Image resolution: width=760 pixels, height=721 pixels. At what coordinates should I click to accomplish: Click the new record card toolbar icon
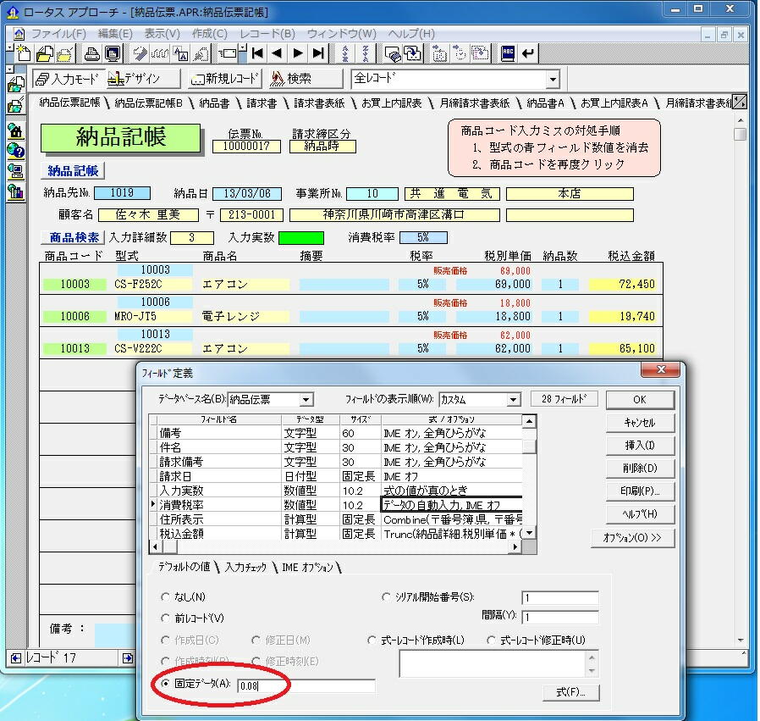coord(227,53)
